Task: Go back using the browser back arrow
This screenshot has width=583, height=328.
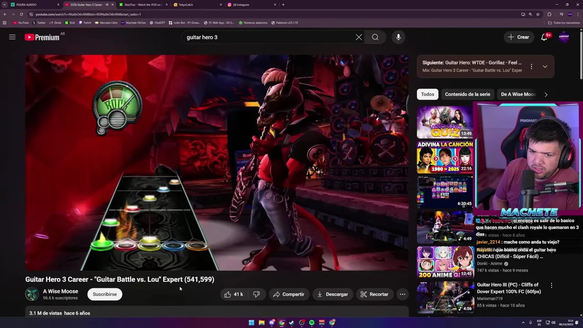Action: pos(5,14)
